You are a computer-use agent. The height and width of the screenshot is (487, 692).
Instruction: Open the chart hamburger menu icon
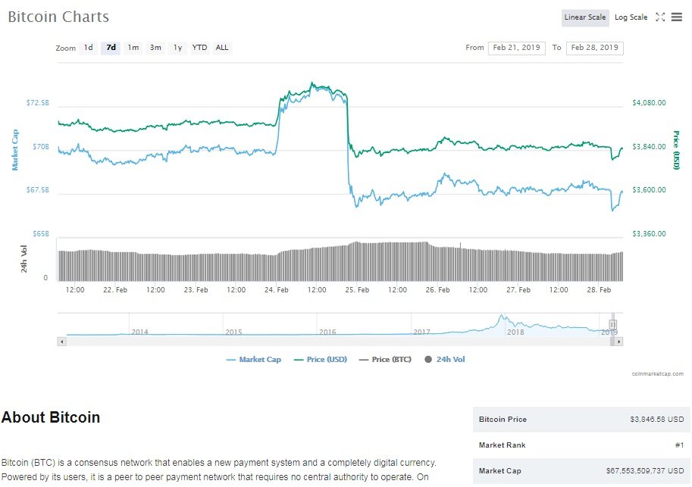point(677,17)
